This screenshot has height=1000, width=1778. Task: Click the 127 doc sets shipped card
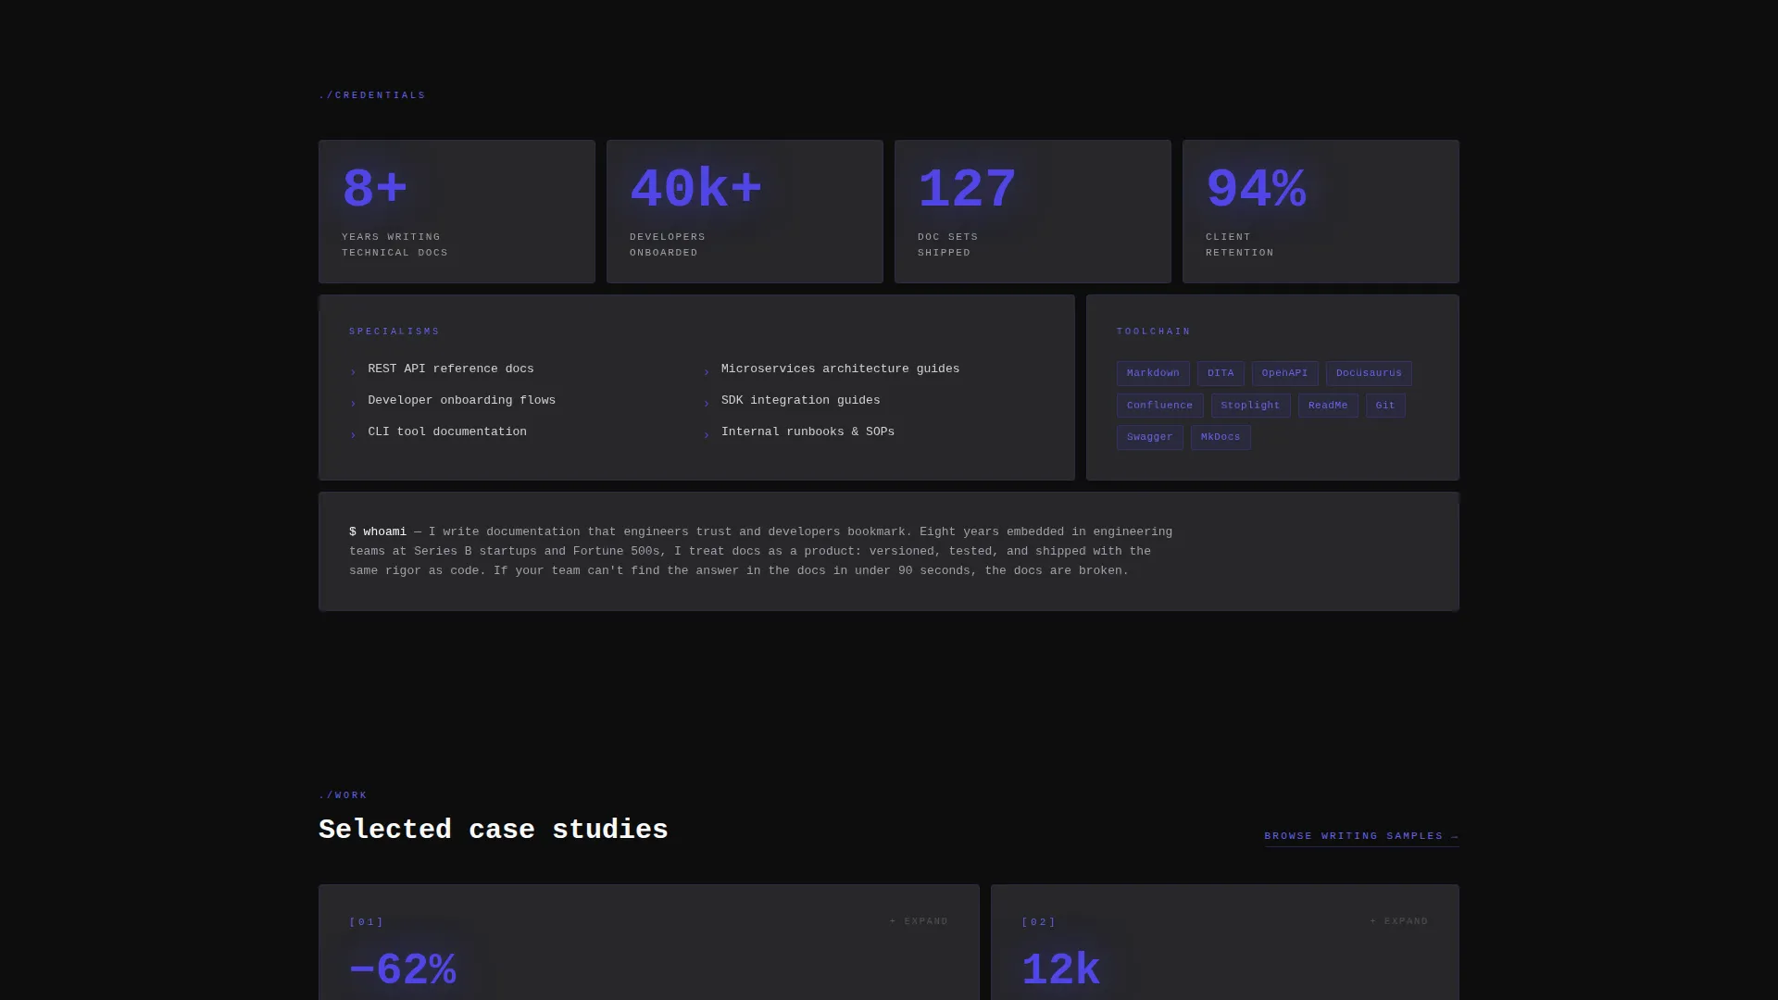click(1033, 212)
